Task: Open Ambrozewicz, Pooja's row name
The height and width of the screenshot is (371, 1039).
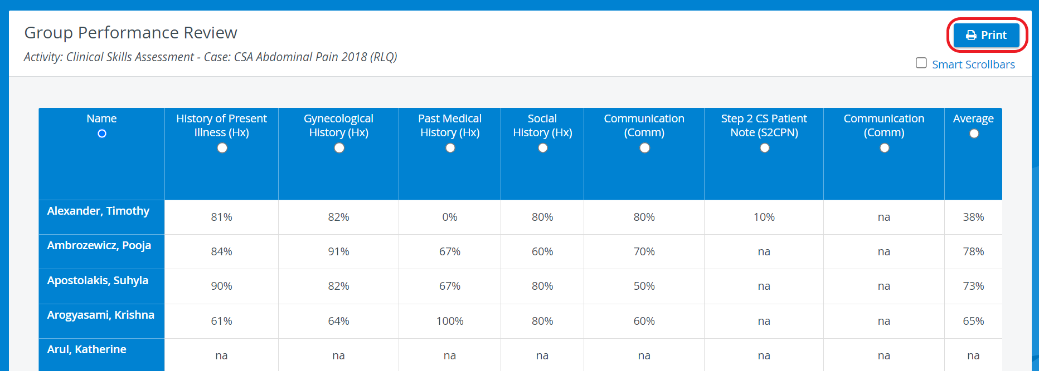Action: 99,245
